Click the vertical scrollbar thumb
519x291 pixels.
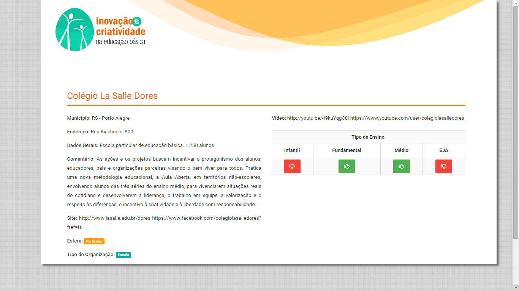coord(516,121)
